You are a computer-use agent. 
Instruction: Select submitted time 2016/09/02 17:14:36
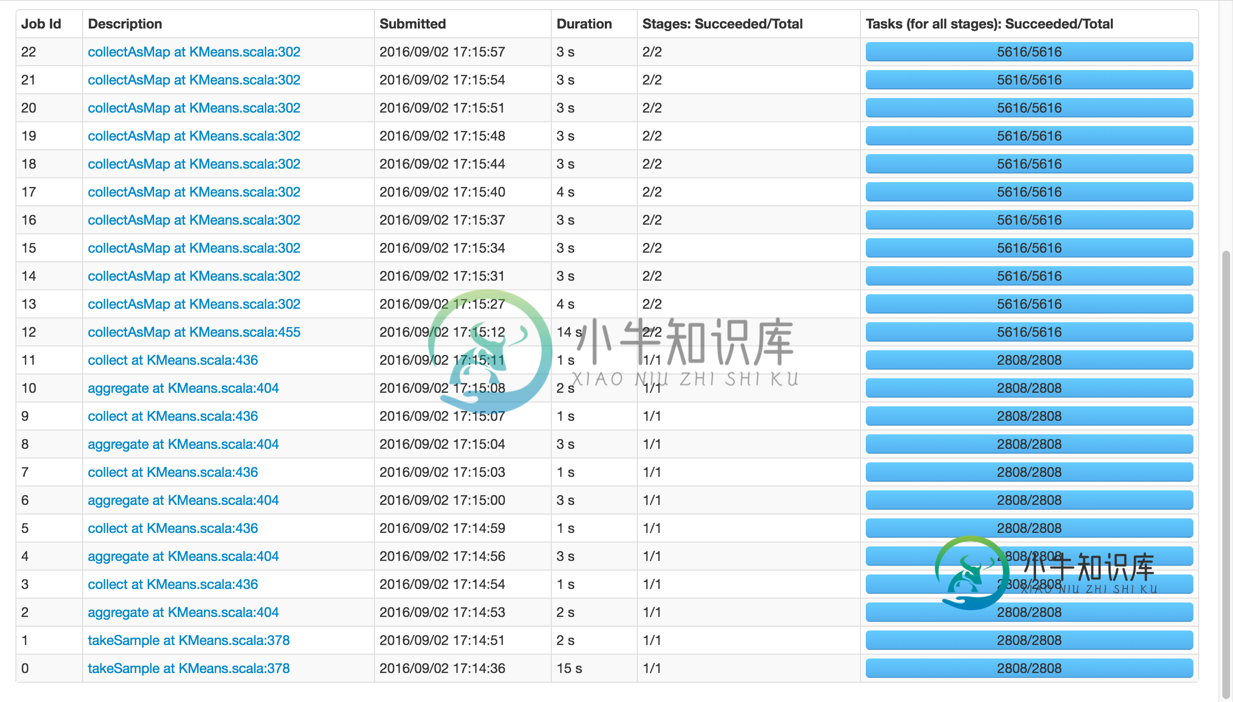pyautogui.click(x=442, y=668)
